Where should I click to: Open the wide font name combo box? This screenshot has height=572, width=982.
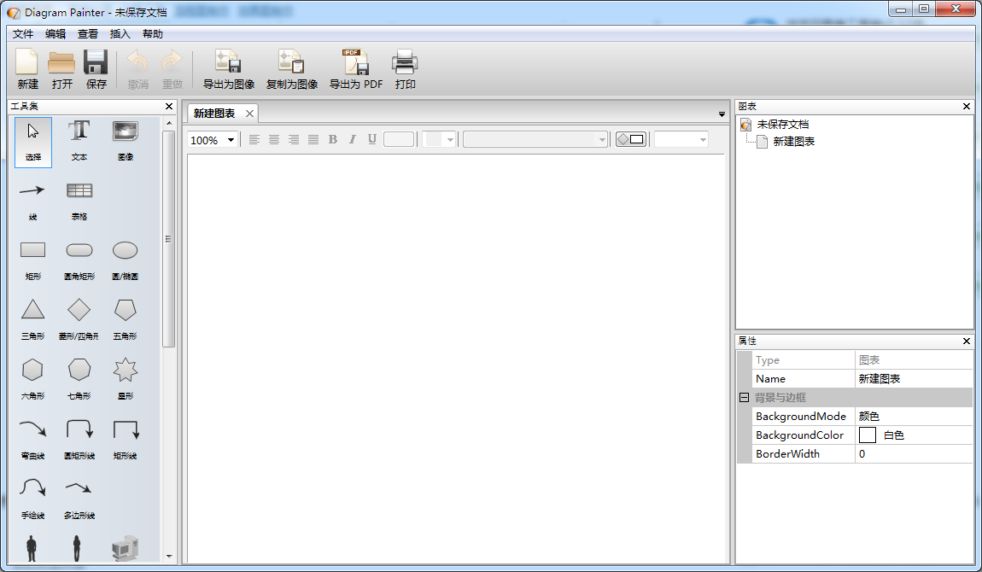click(x=535, y=139)
